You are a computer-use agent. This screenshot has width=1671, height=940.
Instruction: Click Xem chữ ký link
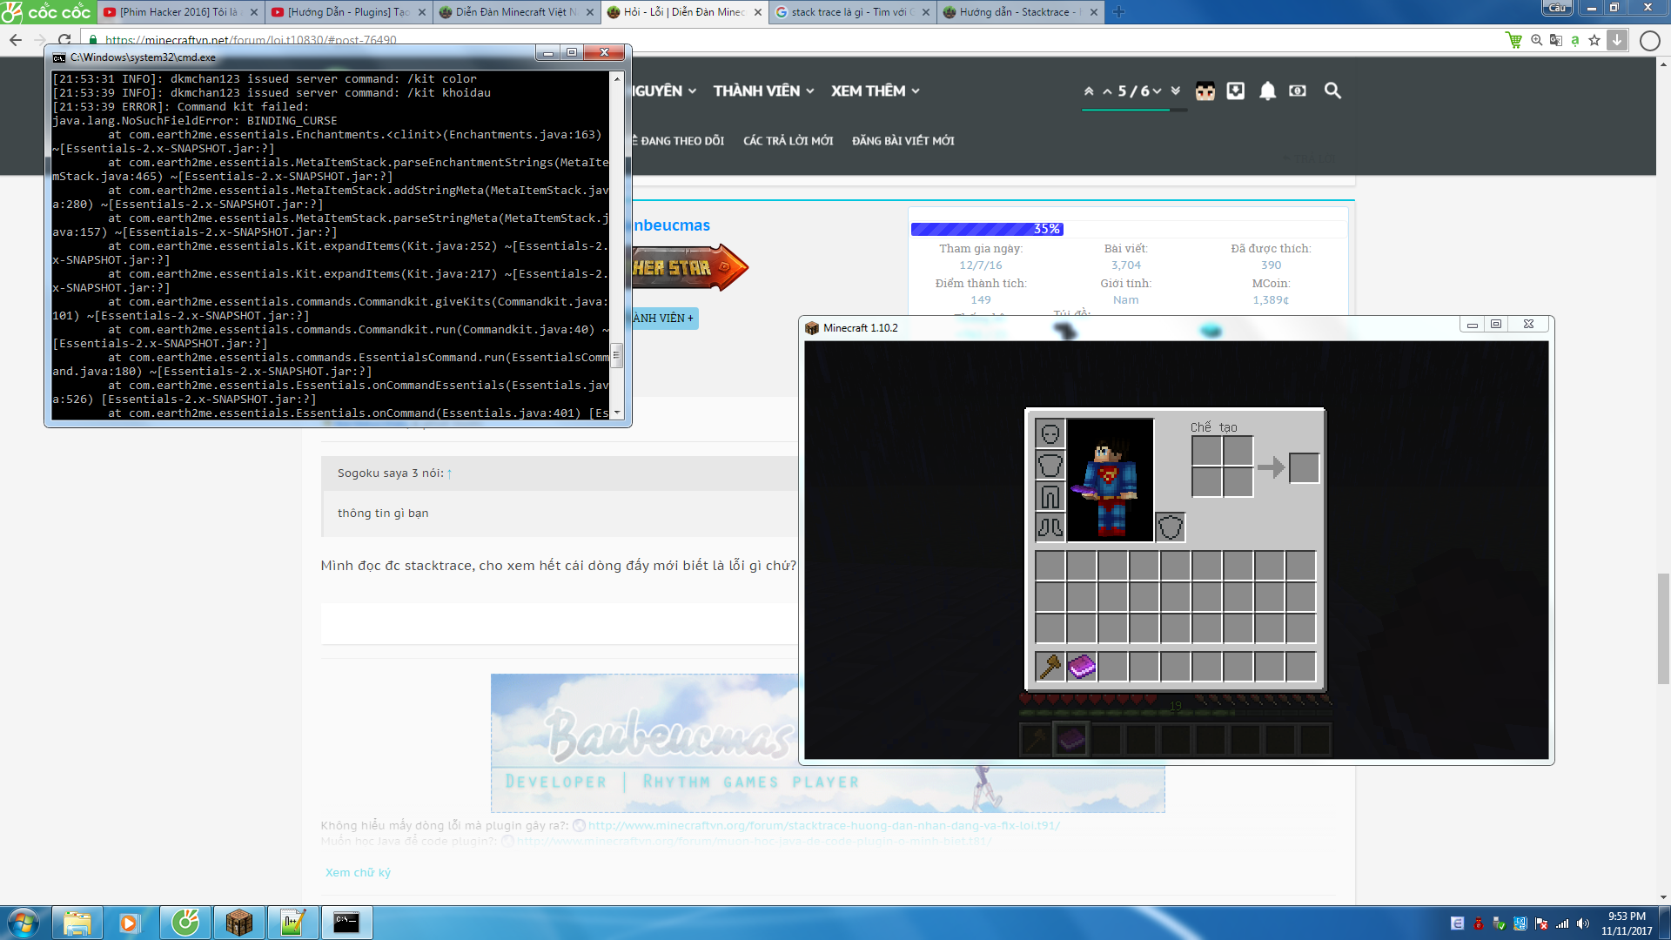tap(358, 872)
